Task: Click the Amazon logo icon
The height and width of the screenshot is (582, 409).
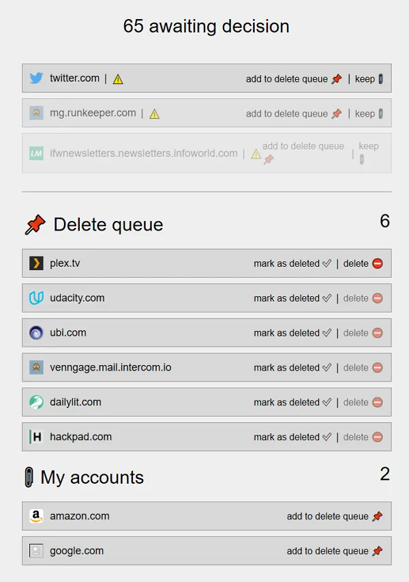Action: (36, 516)
